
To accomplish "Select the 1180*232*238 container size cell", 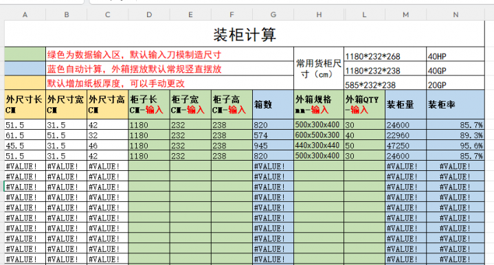I will click(x=385, y=68).
